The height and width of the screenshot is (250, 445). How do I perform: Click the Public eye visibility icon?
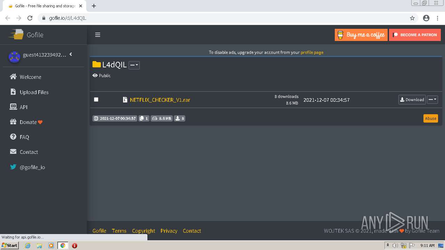point(95,75)
